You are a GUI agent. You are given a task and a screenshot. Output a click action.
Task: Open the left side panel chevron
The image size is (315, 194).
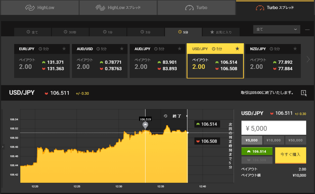pyautogui.click(x=2, y=147)
